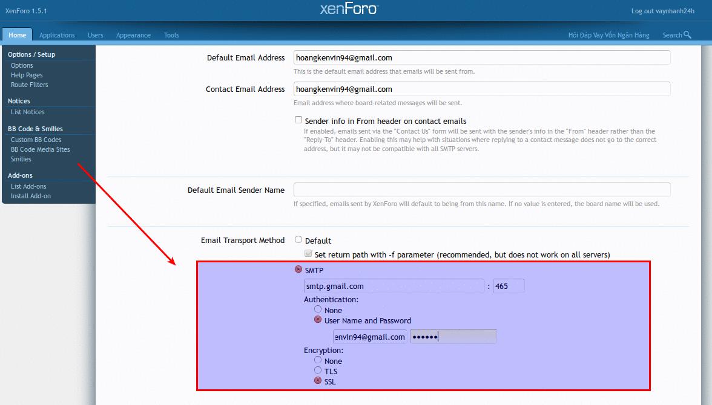712x405 pixels.
Task: Open Route Filters in sidebar
Action: (x=30, y=85)
